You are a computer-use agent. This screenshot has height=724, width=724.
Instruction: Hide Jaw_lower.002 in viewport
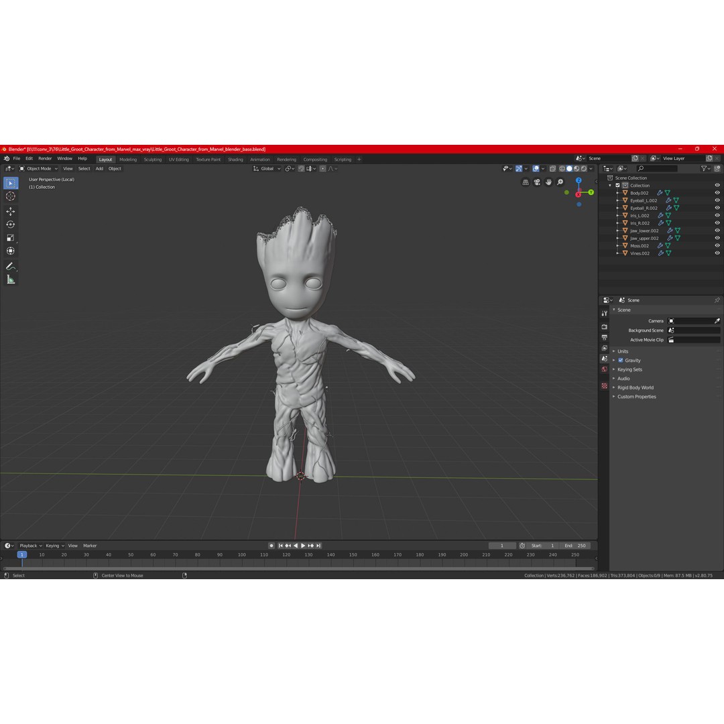click(717, 231)
